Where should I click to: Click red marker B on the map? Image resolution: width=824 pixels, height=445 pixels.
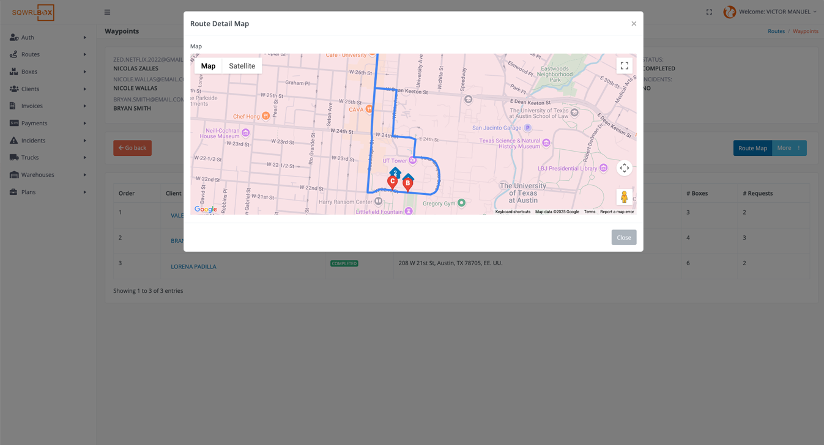(407, 184)
